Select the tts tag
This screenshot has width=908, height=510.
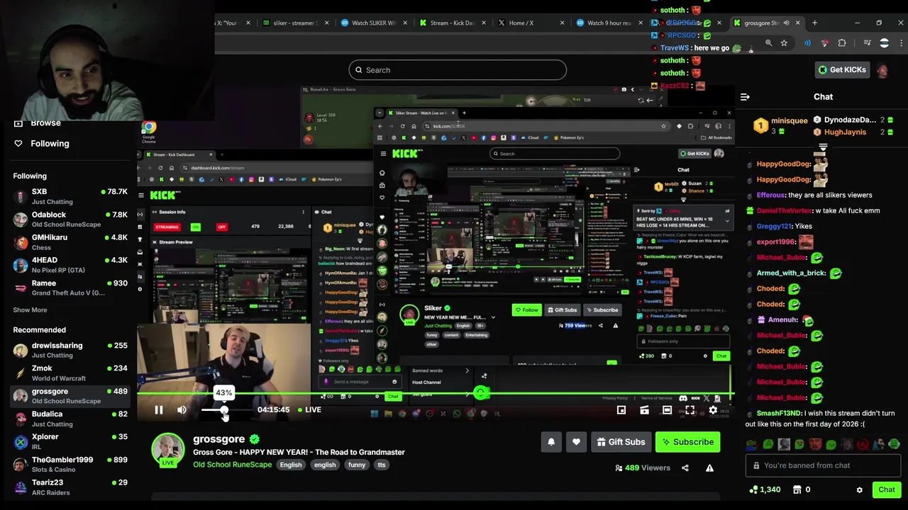point(382,465)
